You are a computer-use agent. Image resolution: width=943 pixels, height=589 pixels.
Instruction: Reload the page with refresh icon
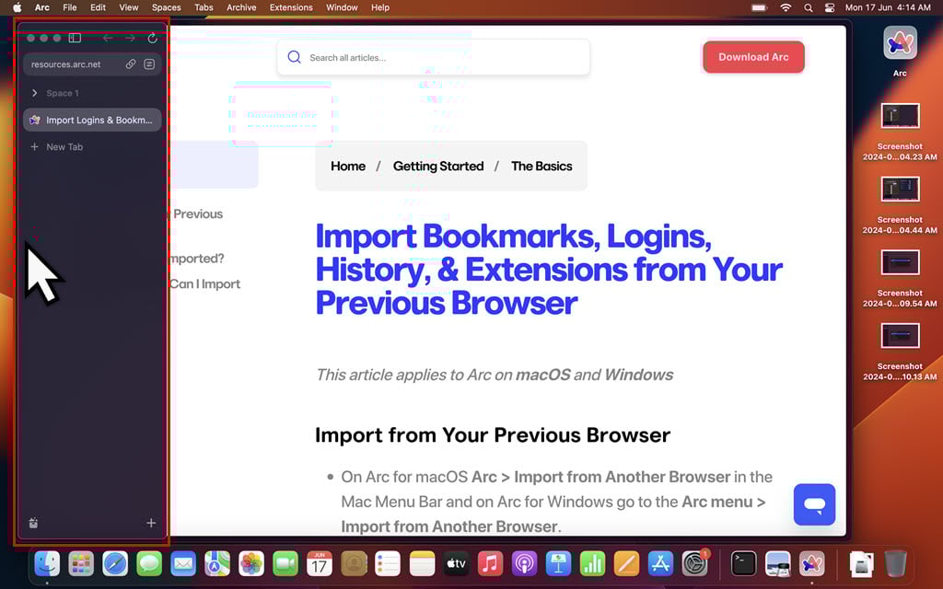click(152, 38)
